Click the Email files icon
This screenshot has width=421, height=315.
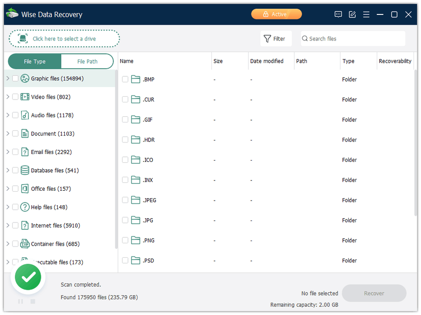pyautogui.click(x=25, y=152)
